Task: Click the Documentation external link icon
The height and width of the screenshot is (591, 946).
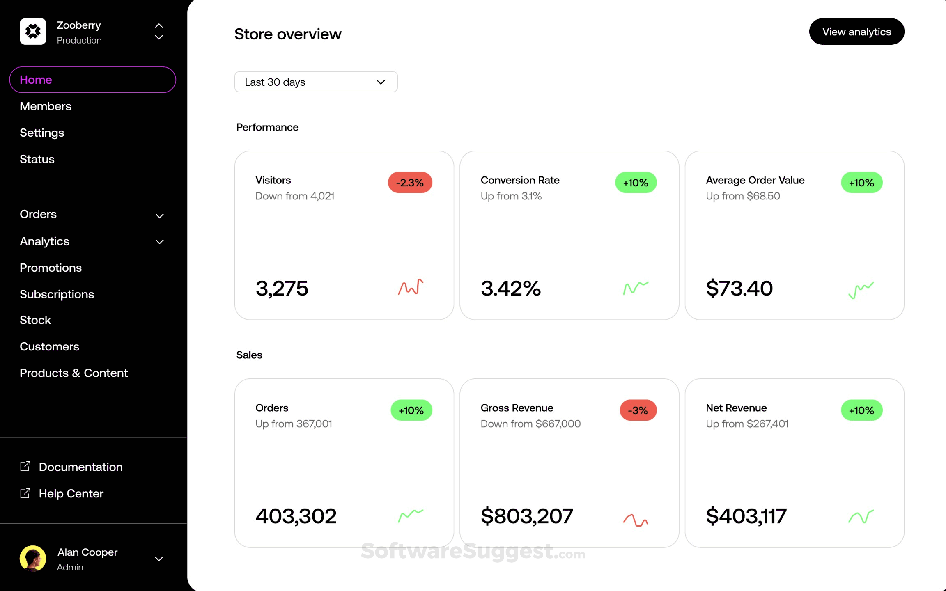Action: pos(25,466)
